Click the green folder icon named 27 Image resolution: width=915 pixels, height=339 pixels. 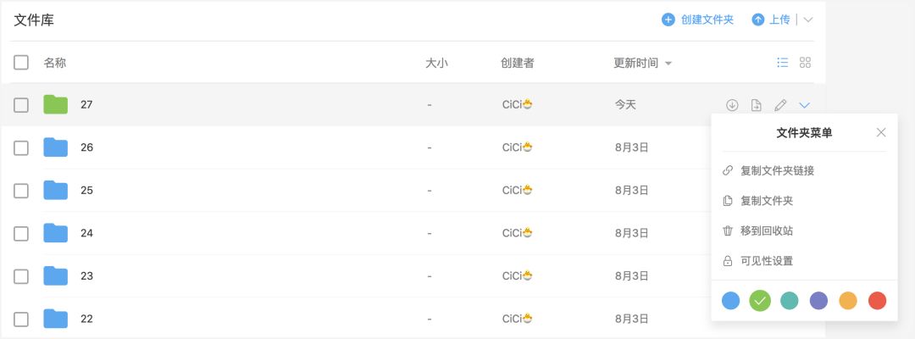55,104
